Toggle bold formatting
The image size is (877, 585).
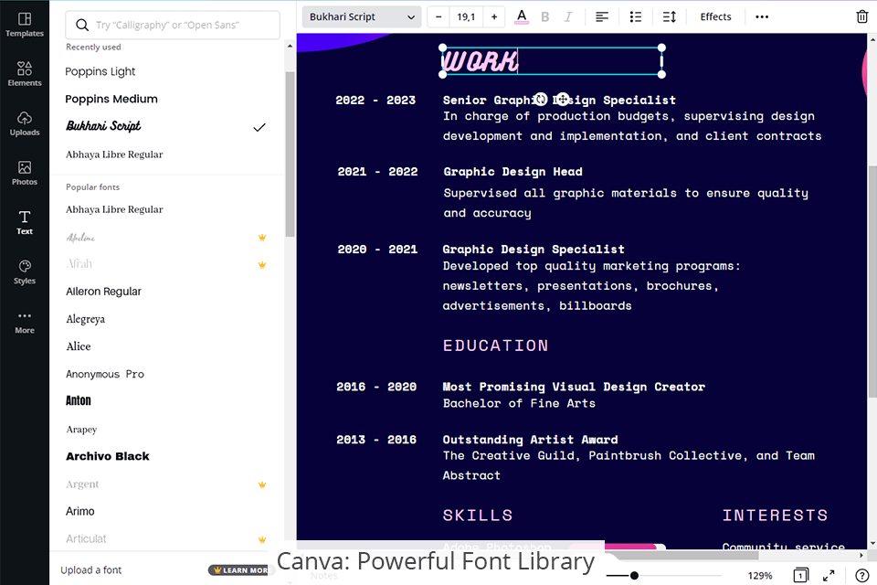click(x=544, y=16)
